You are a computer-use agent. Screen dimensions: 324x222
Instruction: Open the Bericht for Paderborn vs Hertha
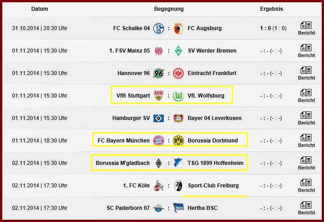(x=306, y=208)
